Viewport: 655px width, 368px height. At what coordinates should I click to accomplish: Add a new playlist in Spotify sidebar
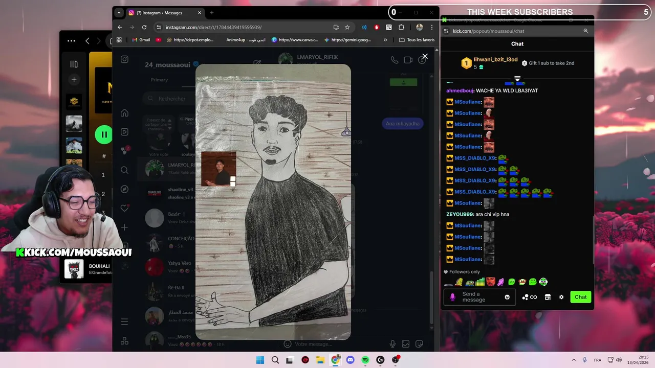click(x=74, y=80)
